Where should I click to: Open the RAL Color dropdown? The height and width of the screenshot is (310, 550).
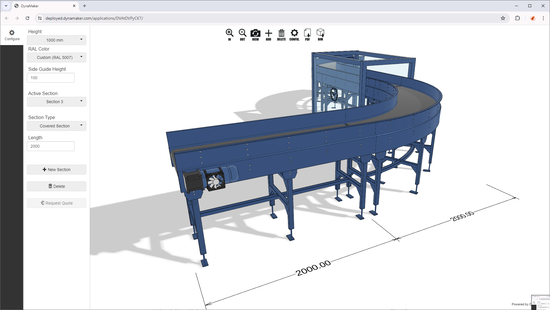click(x=57, y=57)
